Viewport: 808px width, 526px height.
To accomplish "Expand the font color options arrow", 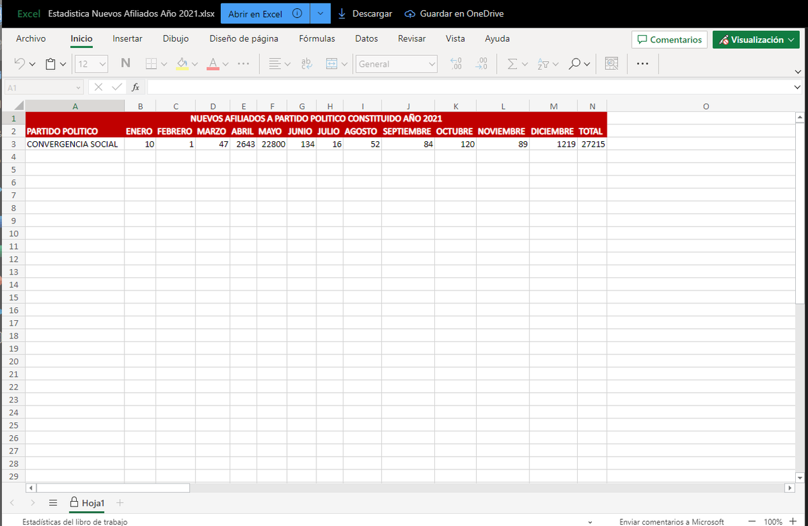I will click(x=226, y=64).
